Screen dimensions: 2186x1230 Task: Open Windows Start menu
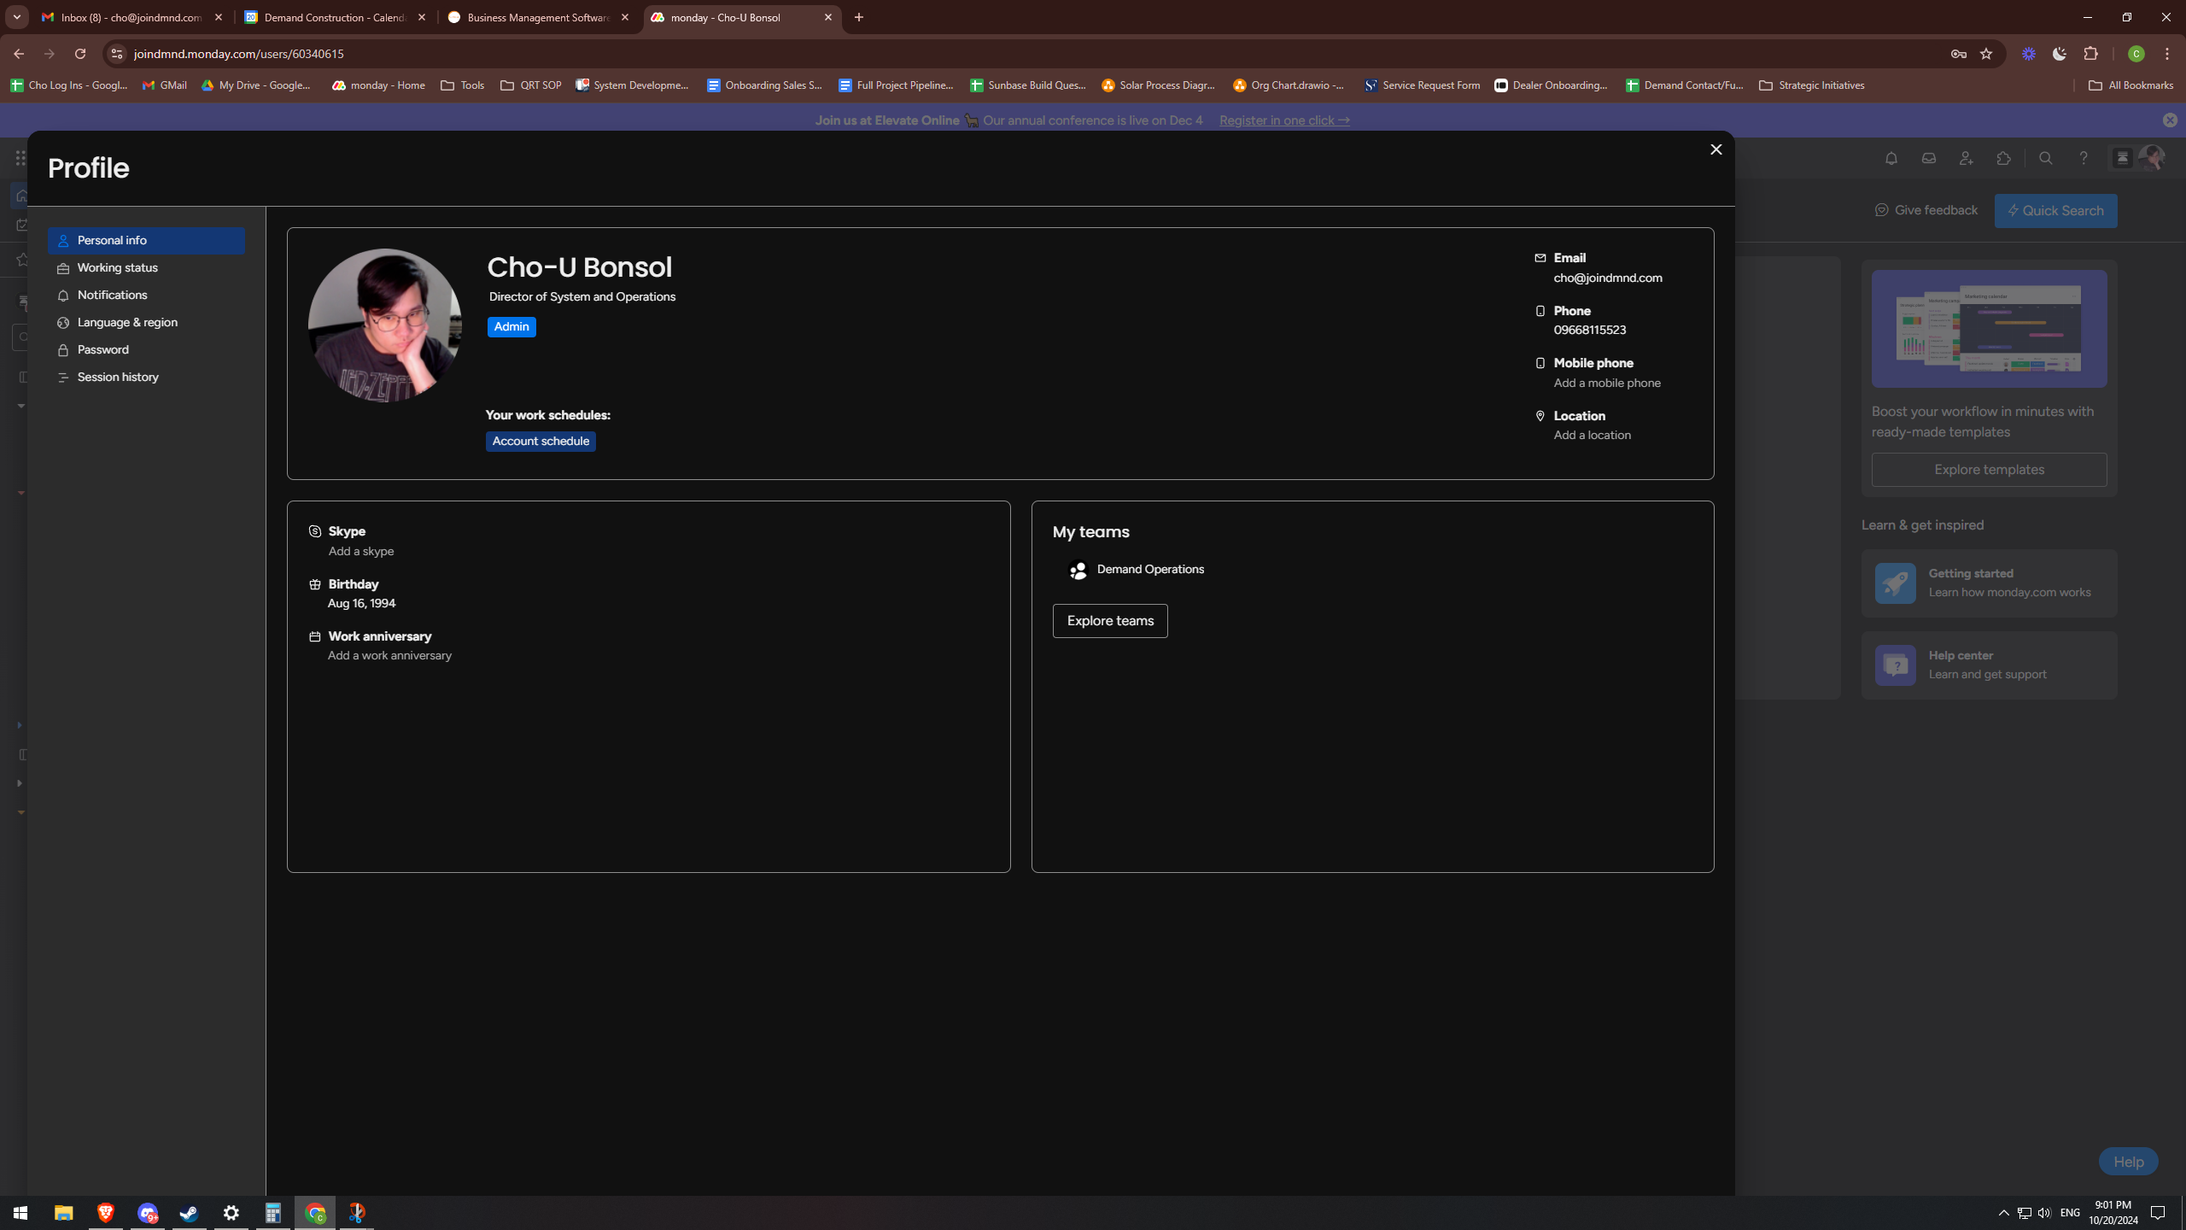click(20, 1213)
